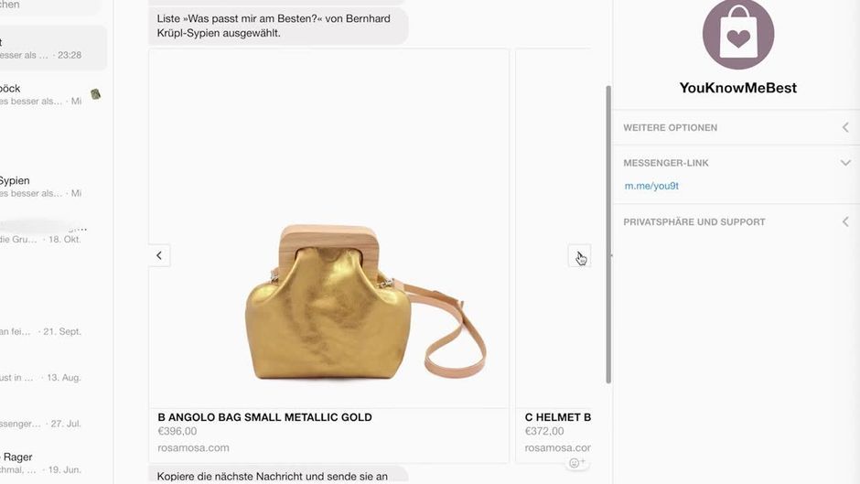860x484 pixels.
Task: Open the emoji reaction icon below the carousel
Action: click(x=576, y=463)
